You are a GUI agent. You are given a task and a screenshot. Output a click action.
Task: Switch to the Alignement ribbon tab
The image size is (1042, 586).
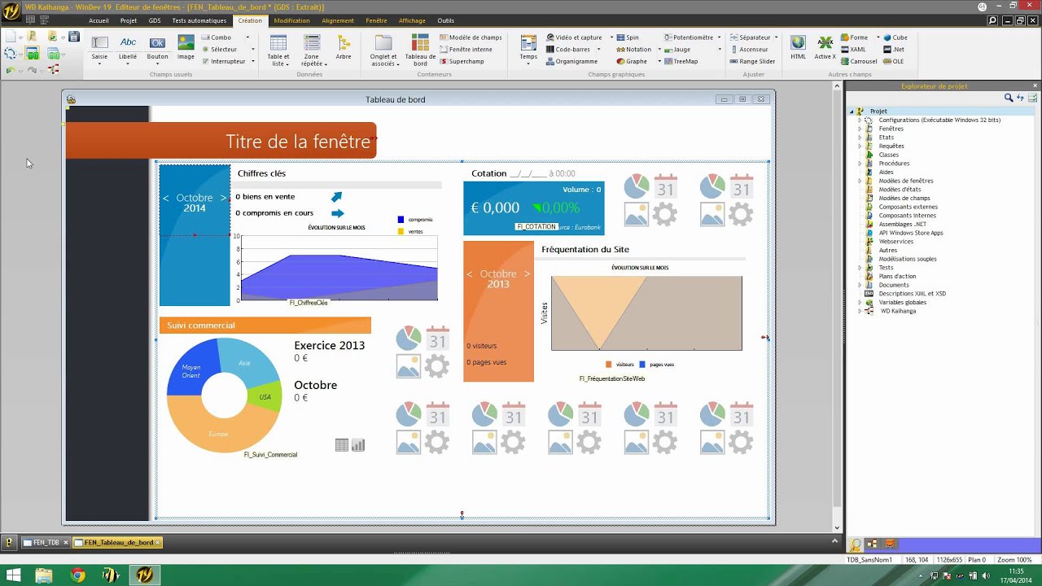[x=338, y=20]
